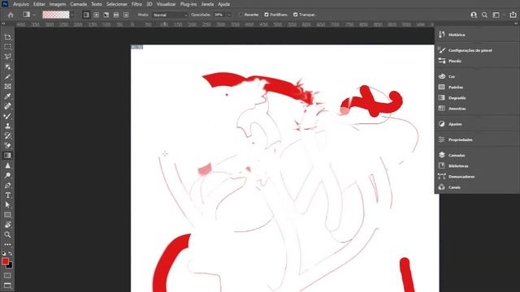This screenshot has width=520, height=292.
Task: Choose Diamond gradient style
Action: click(x=126, y=15)
